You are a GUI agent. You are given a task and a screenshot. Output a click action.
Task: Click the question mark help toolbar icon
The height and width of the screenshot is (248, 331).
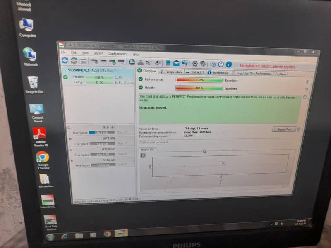(221, 64)
